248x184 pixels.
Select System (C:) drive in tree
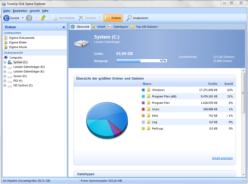[20, 62]
